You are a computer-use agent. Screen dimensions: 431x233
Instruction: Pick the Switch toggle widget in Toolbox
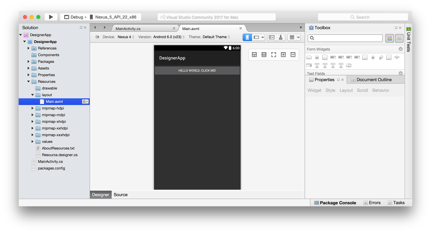[x=349, y=65]
